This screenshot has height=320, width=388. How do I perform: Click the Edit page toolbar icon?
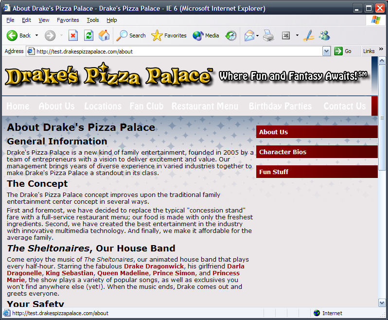tap(286, 36)
